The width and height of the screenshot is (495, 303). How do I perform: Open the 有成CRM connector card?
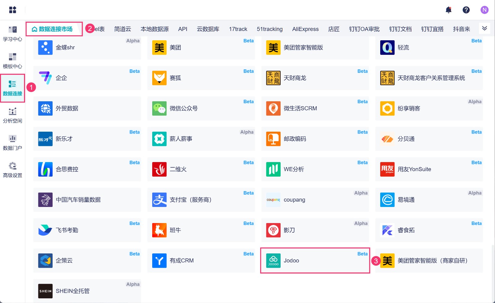pos(201,261)
